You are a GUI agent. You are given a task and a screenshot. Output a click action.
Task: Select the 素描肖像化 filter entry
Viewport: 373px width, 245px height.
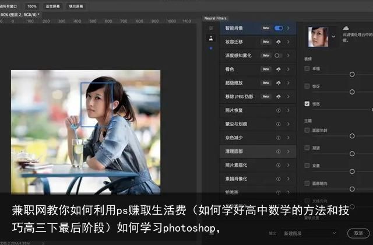click(258, 179)
